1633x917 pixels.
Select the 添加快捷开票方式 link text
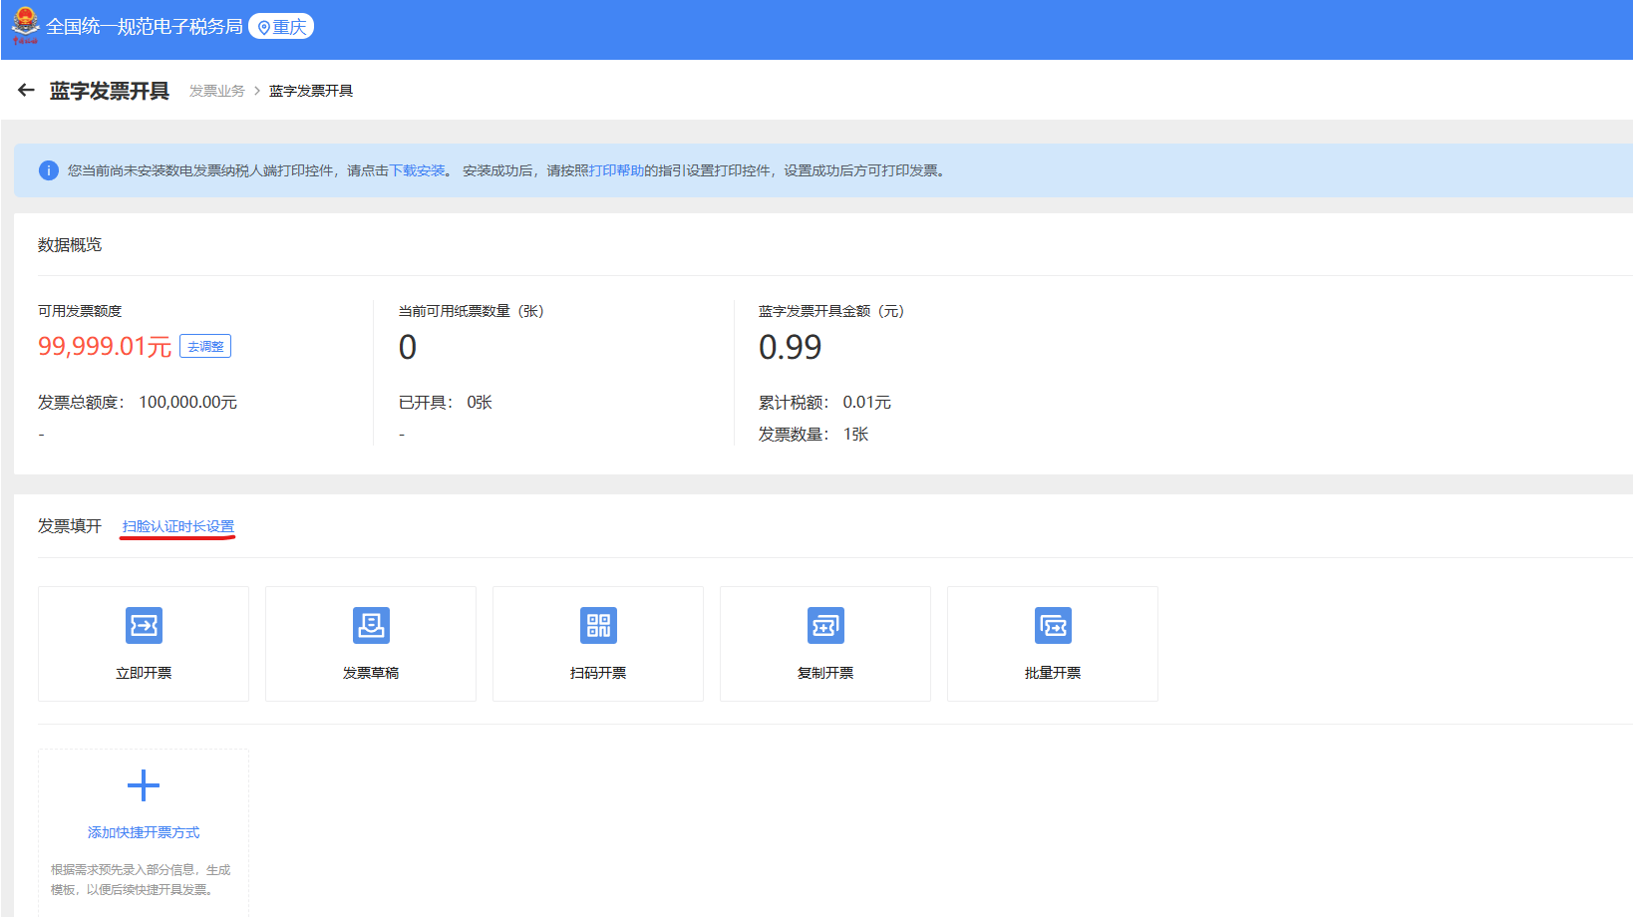point(144,832)
